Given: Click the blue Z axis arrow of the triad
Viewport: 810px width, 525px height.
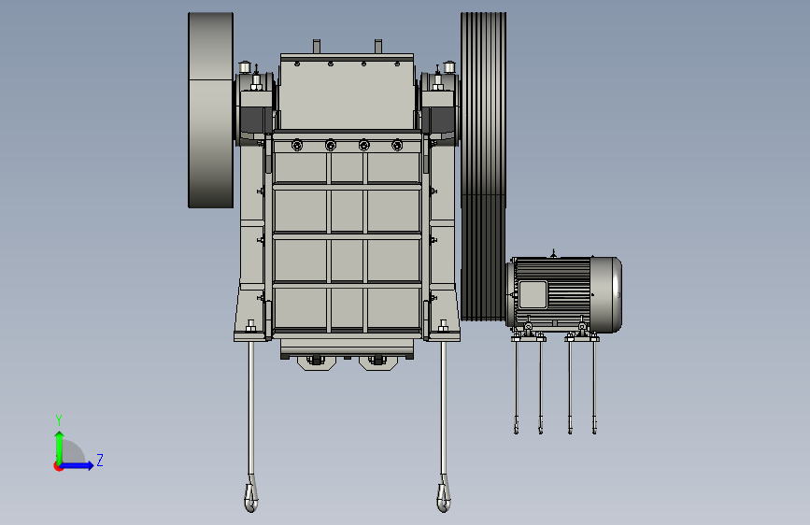Looking at the screenshot, I should (x=78, y=465).
